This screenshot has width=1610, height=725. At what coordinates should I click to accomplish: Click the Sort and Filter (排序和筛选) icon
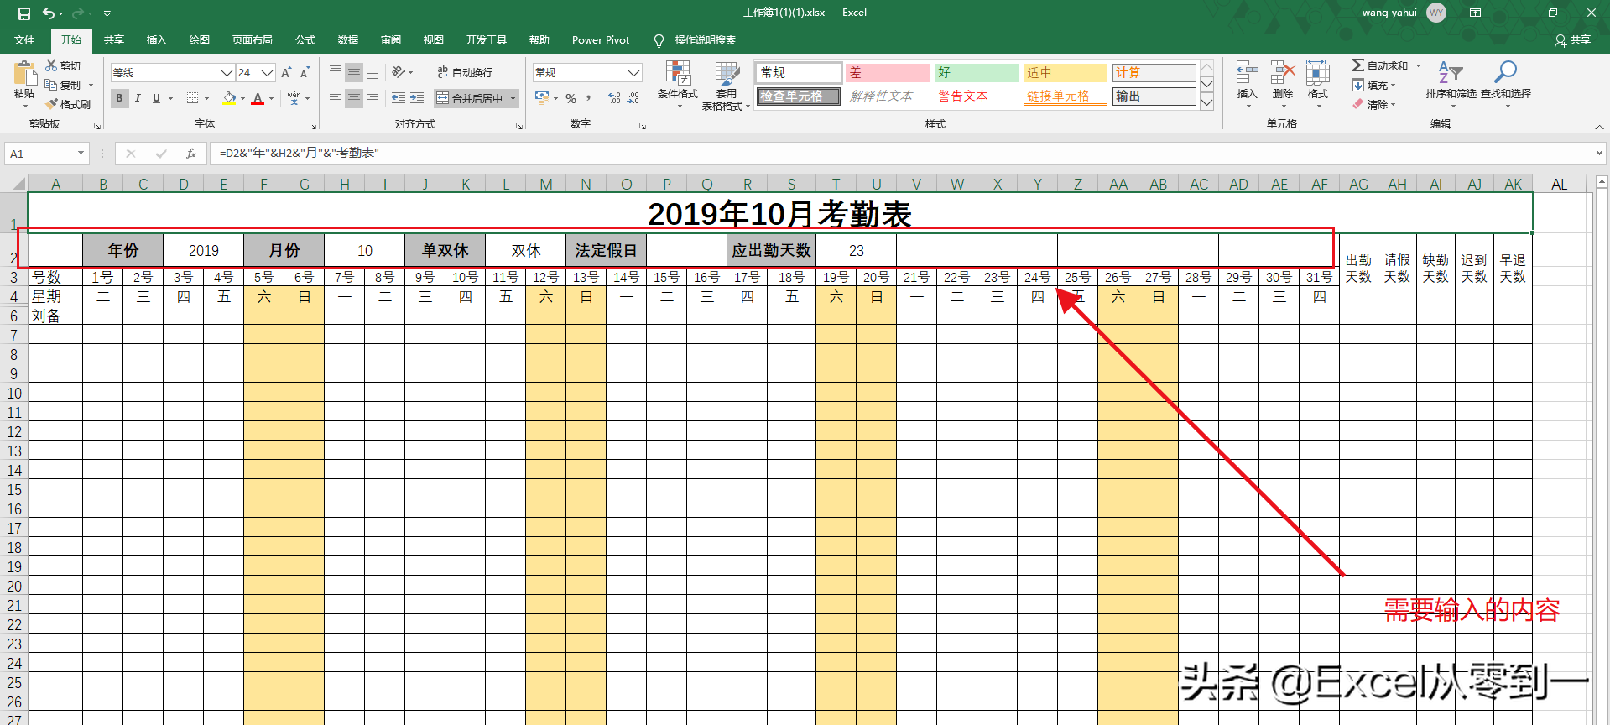click(x=1451, y=73)
